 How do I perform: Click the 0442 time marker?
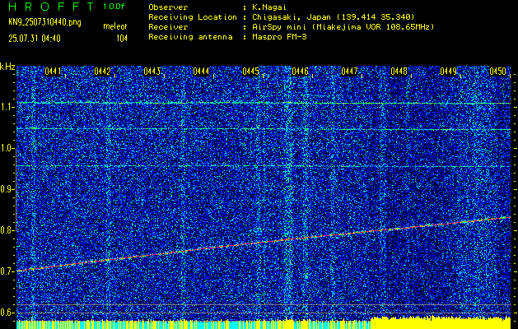pos(102,72)
